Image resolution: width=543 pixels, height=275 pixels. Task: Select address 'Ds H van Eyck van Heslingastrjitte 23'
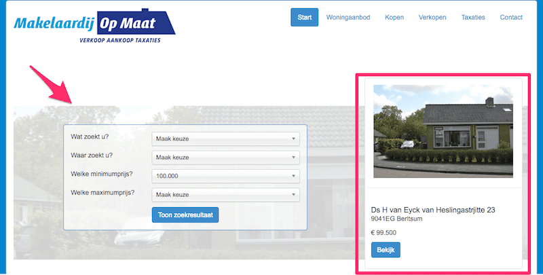click(433, 210)
